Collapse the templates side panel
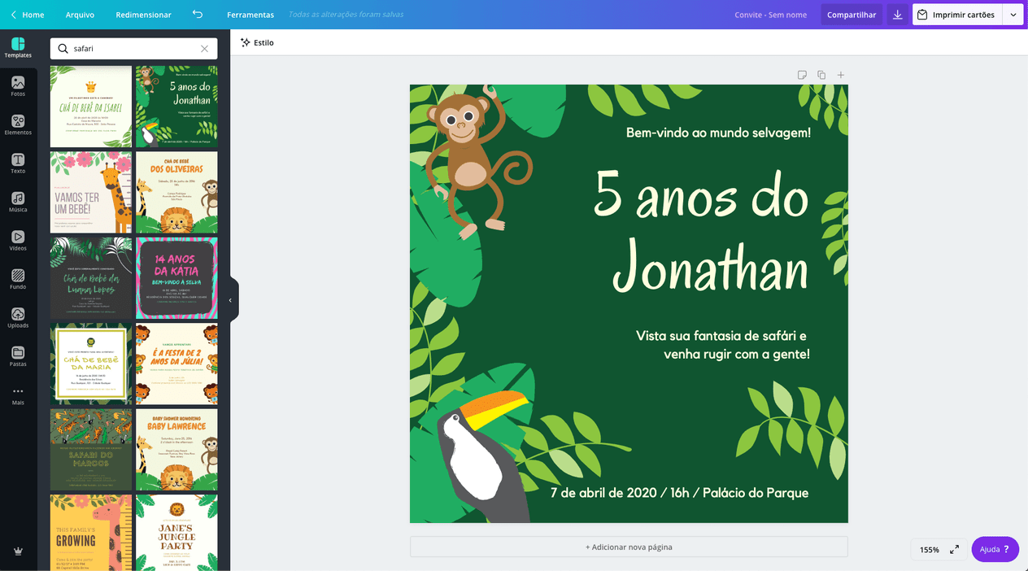The image size is (1028, 571). [231, 300]
